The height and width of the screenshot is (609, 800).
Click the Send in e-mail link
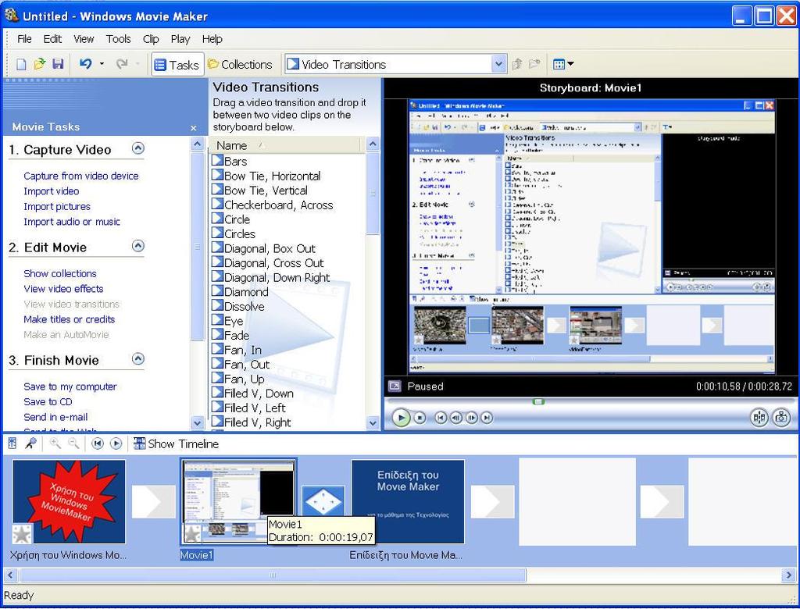click(55, 417)
